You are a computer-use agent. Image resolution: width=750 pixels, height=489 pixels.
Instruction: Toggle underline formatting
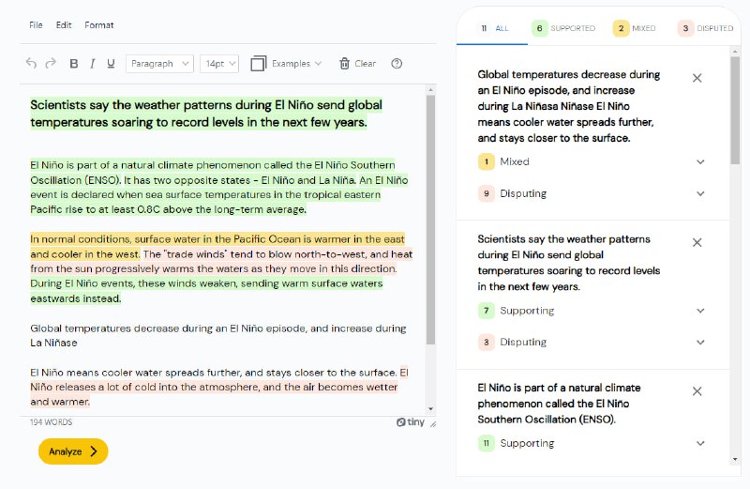click(111, 64)
